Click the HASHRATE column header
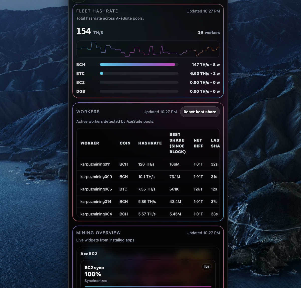301x288 pixels. tap(150, 143)
